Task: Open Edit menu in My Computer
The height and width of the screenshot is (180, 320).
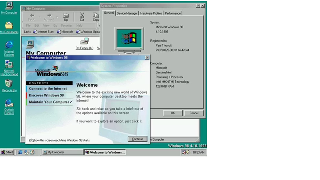Action: [x=37, y=26]
